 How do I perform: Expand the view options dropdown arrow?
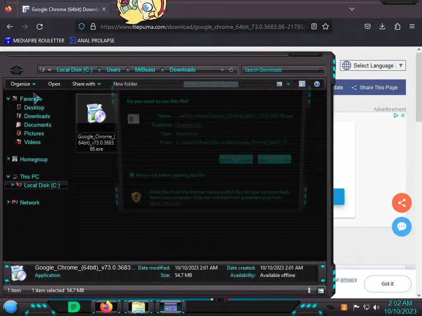(288, 84)
